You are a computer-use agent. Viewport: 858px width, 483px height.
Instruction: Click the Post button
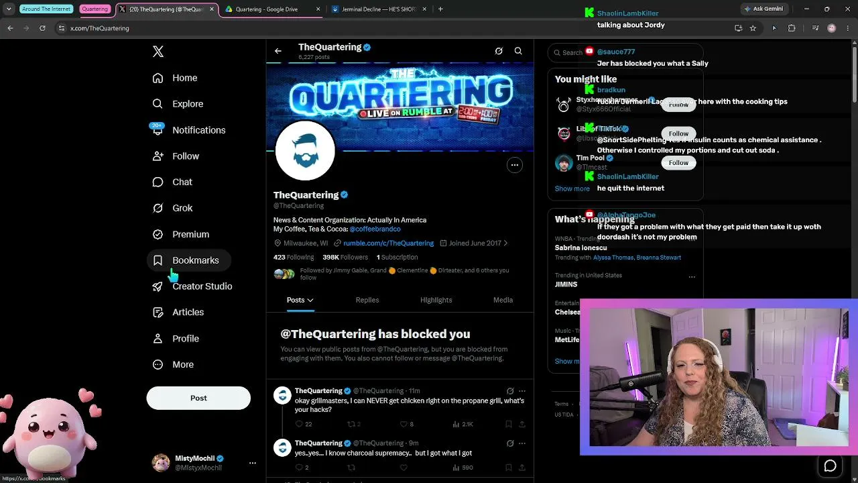click(x=198, y=398)
